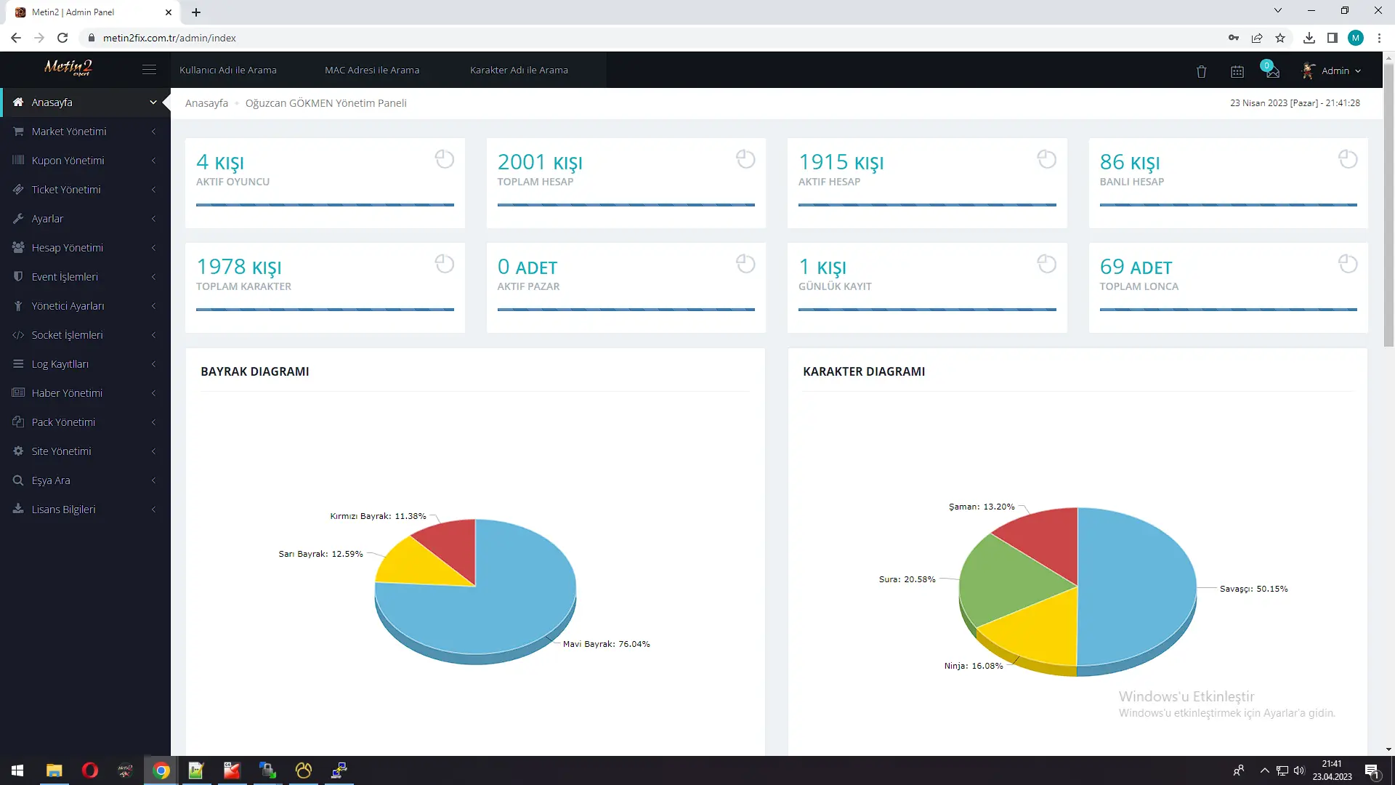Open File Explorer from the taskbar
Image resolution: width=1395 pixels, height=785 pixels.
[54, 770]
